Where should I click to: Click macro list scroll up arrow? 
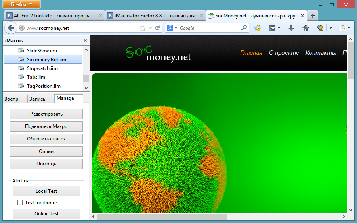pos(86,50)
